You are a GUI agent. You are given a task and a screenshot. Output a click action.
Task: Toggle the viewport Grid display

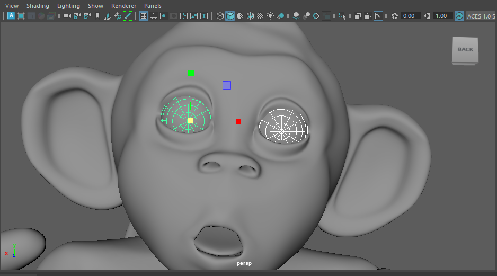(x=144, y=16)
